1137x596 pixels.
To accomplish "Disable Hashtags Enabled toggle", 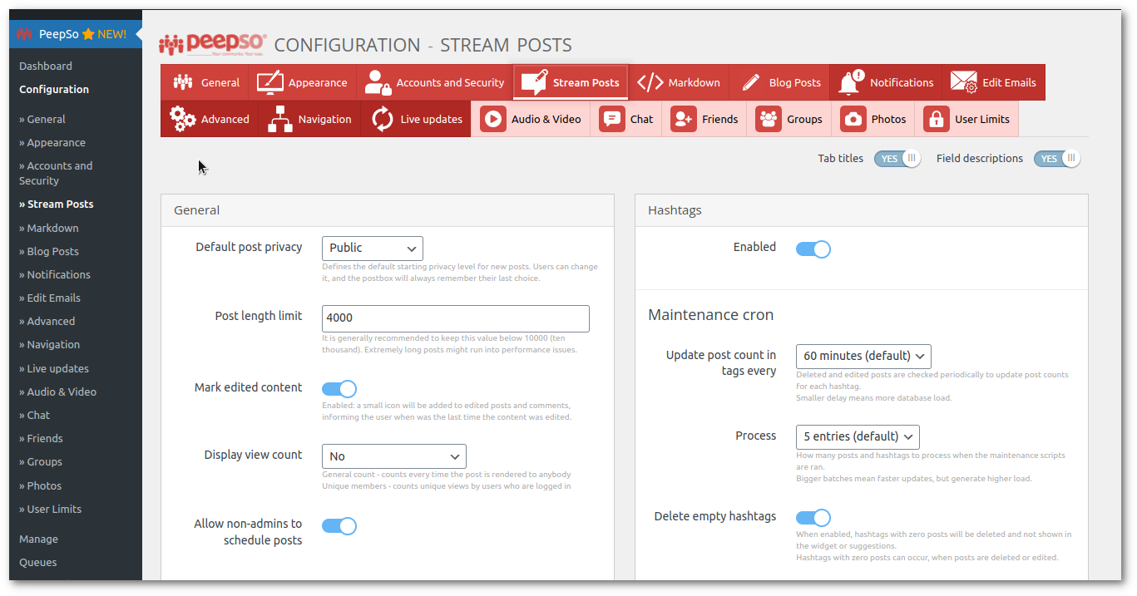I will (x=813, y=249).
